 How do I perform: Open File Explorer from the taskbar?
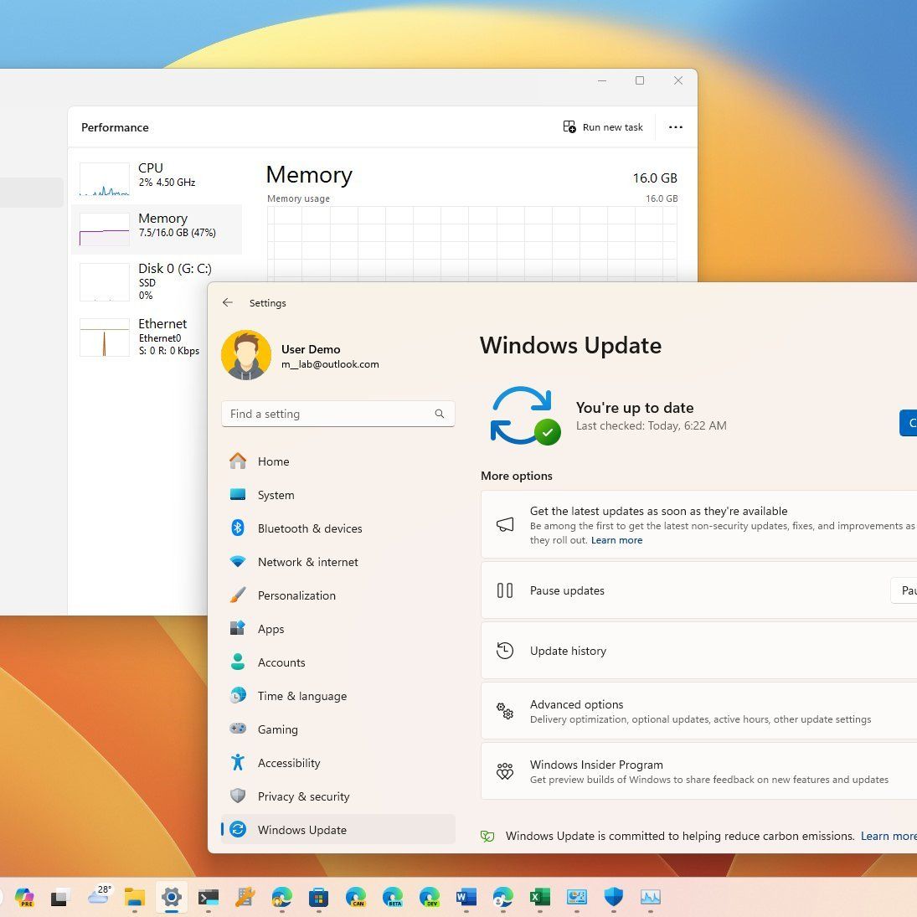(135, 897)
